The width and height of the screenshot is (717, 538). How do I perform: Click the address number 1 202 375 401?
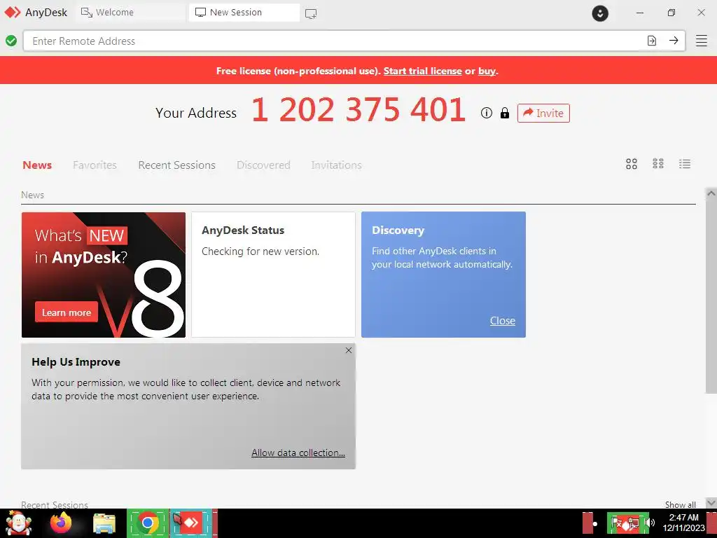pyautogui.click(x=358, y=110)
